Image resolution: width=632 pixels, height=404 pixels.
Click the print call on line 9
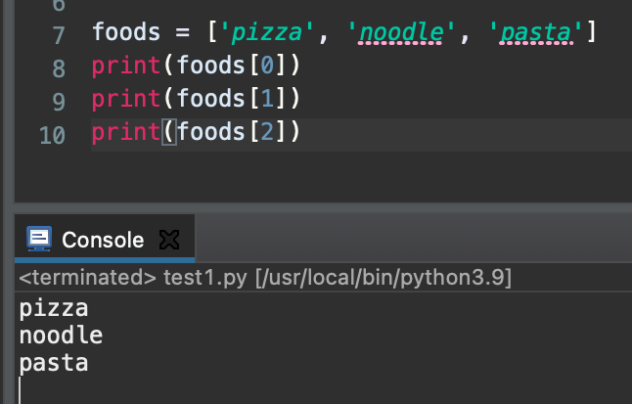[x=123, y=99]
